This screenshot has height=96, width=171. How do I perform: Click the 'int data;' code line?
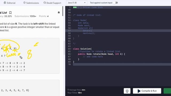(x=83, y=23)
